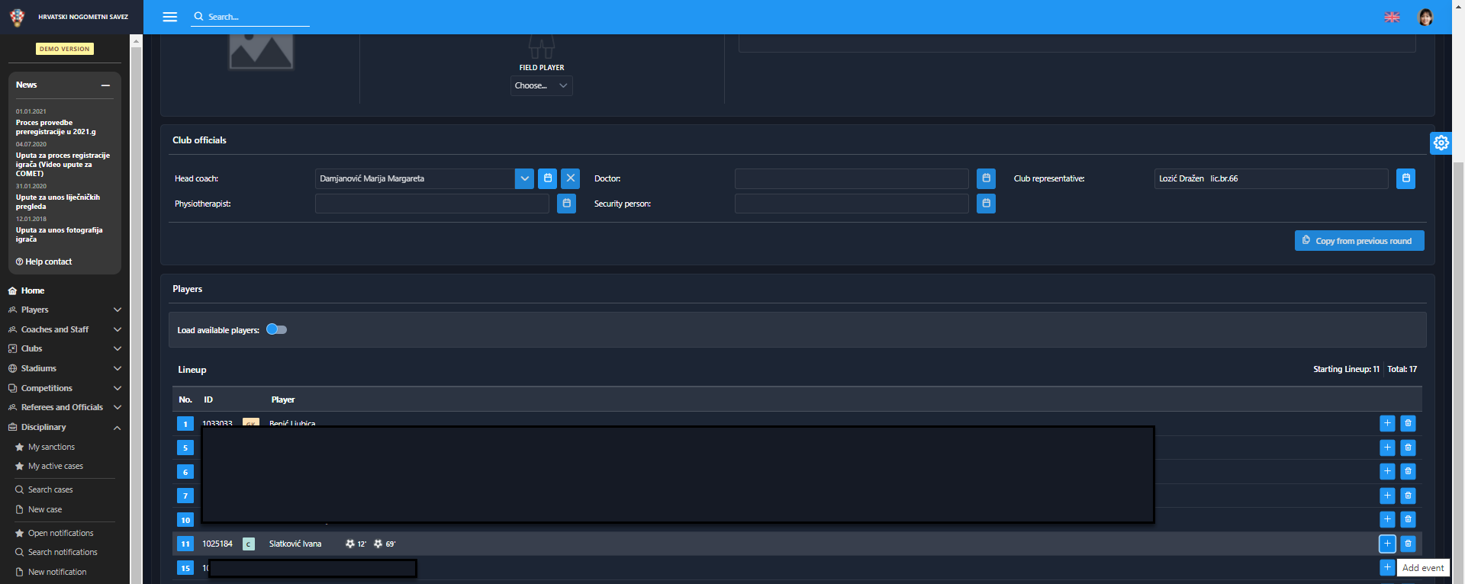Open the hamburger menu in top bar

coord(169,17)
